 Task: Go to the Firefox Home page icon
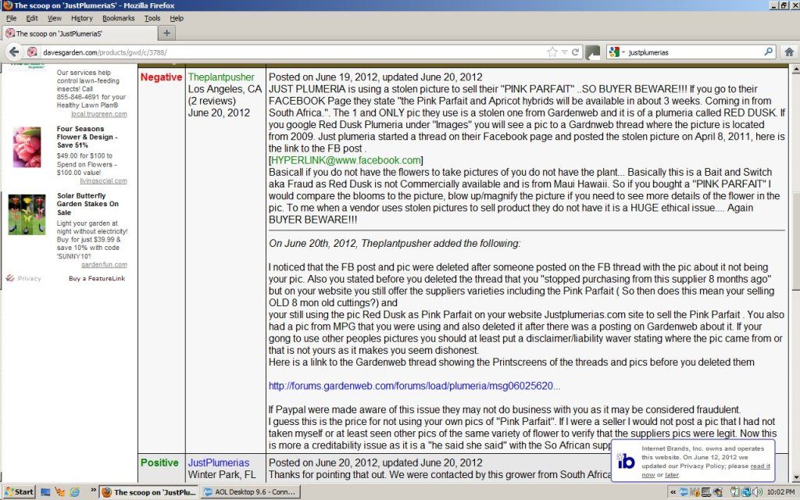[789, 52]
